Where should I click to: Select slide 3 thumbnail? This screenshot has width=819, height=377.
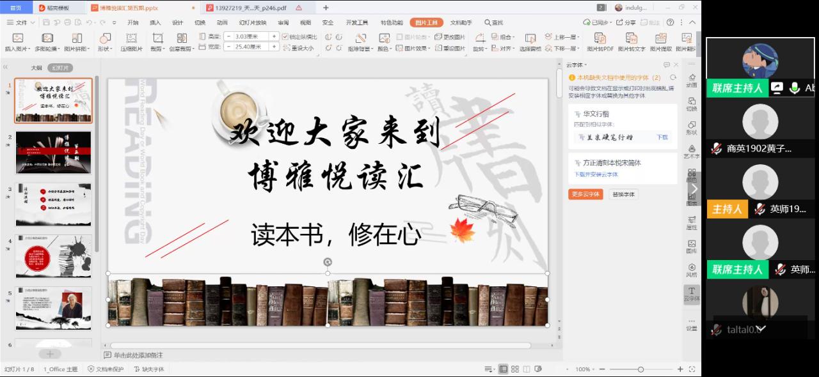click(x=53, y=204)
